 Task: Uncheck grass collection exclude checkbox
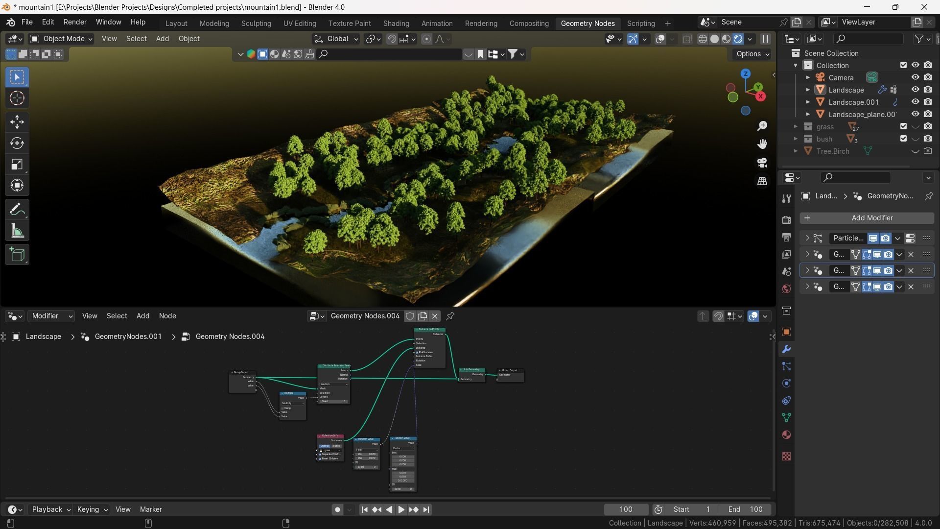(903, 126)
